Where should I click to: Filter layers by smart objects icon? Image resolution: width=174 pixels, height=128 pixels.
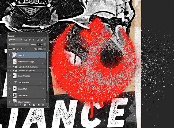(41, 40)
